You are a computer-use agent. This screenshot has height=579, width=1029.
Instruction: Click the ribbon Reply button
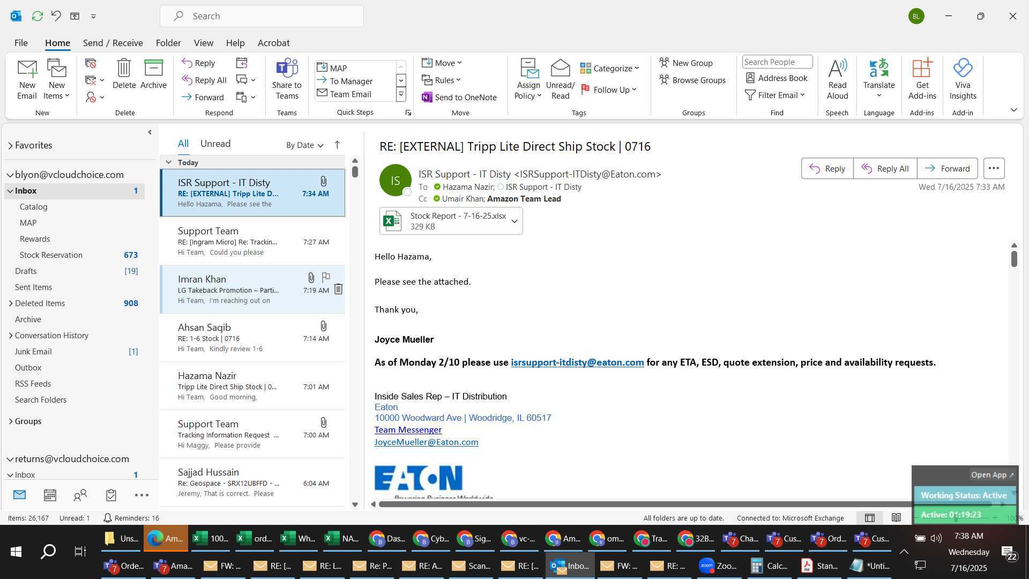[x=198, y=63]
